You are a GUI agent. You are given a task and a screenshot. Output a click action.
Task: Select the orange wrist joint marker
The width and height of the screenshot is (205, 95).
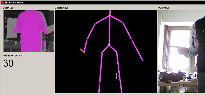pos(84,52)
